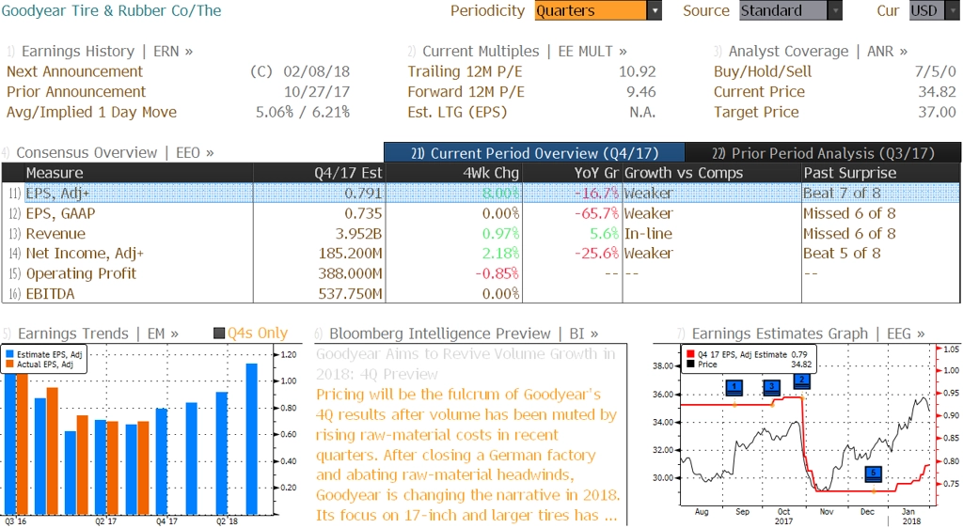Click red Q4 17 EPS estimate legend swatch

(x=690, y=354)
